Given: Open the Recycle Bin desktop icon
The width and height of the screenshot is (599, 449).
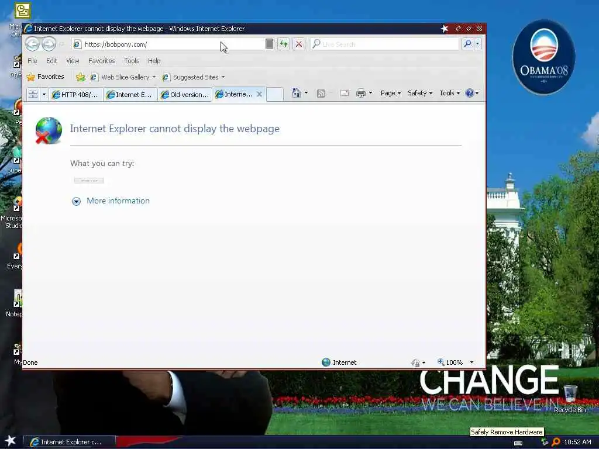Looking at the screenshot, I should pos(570,399).
